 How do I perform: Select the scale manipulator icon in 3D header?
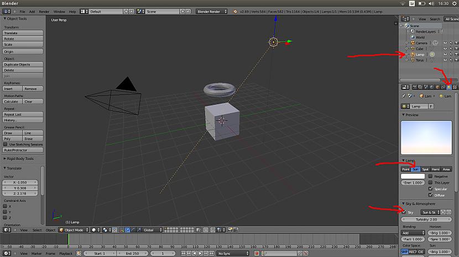(139, 230)
